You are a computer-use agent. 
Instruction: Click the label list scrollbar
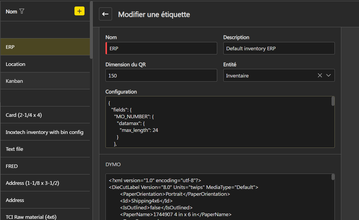91,30
